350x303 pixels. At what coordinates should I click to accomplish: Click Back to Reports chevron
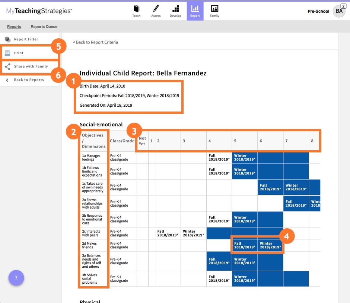coord(7,80)
